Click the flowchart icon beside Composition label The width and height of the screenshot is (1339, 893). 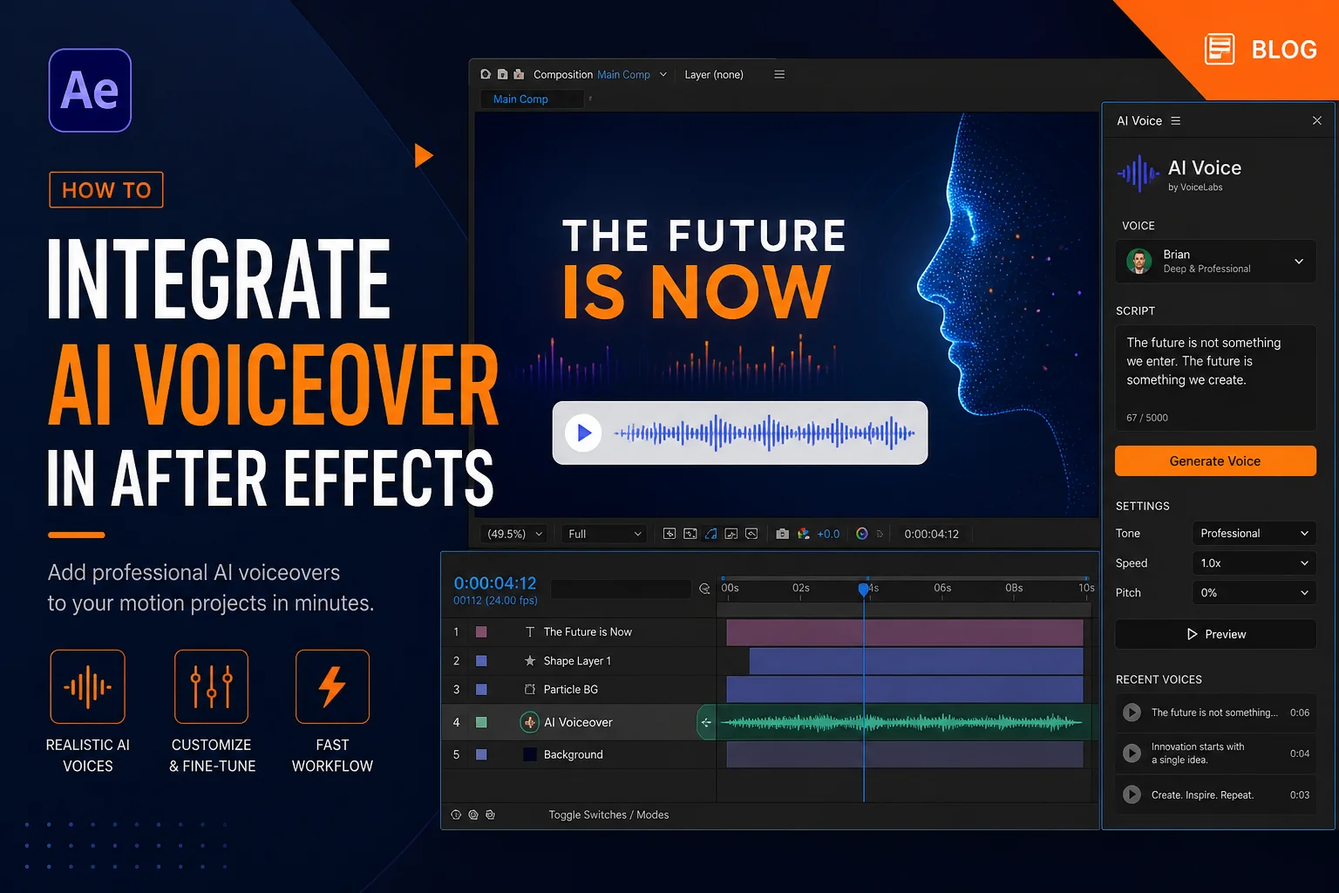[519, 74]
